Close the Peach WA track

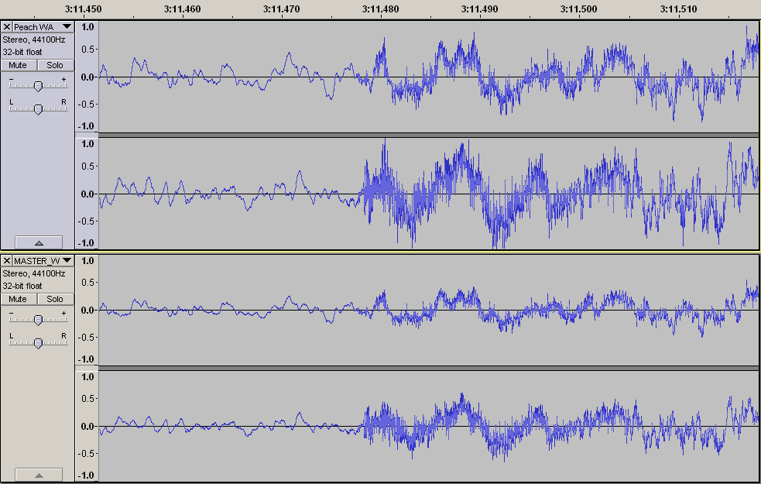click(x=7, y=26)
